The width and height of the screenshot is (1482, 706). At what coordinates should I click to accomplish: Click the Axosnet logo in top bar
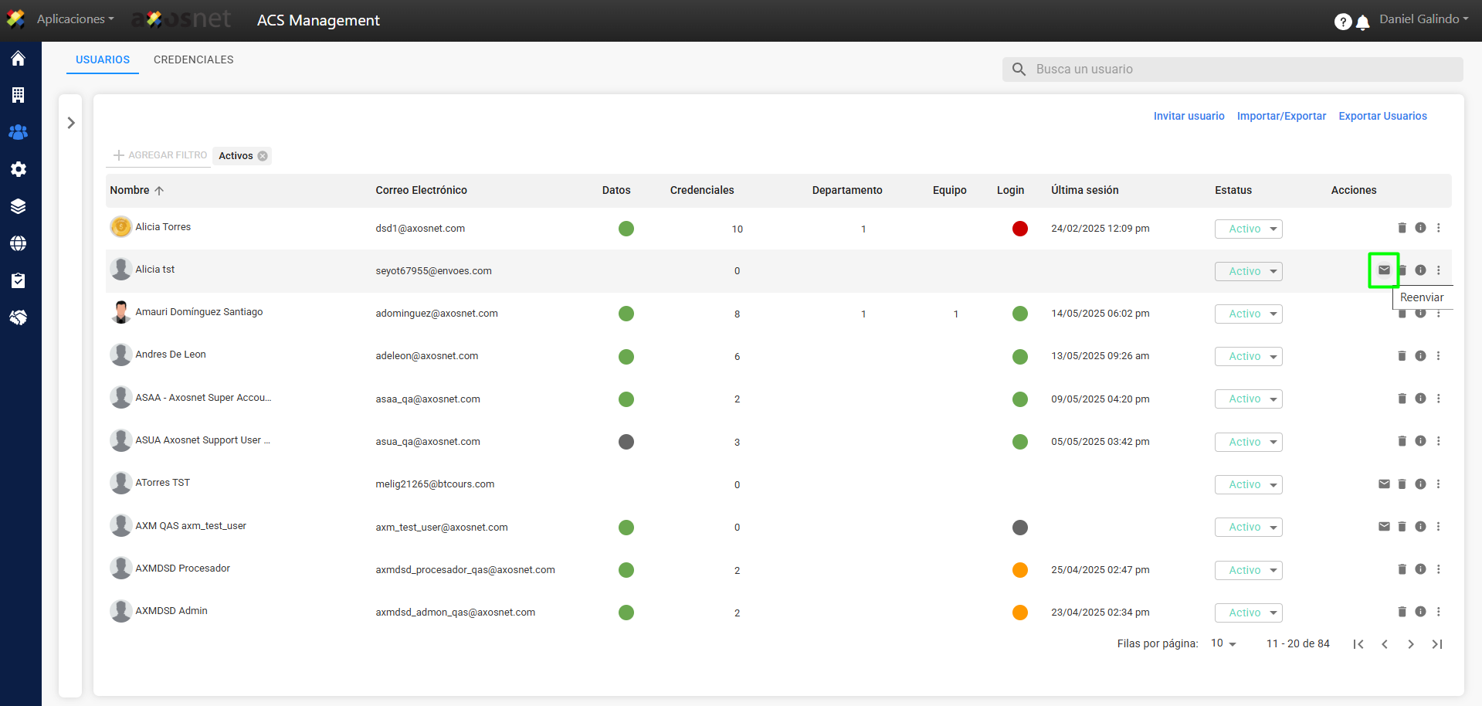click(x=181, y=19)
